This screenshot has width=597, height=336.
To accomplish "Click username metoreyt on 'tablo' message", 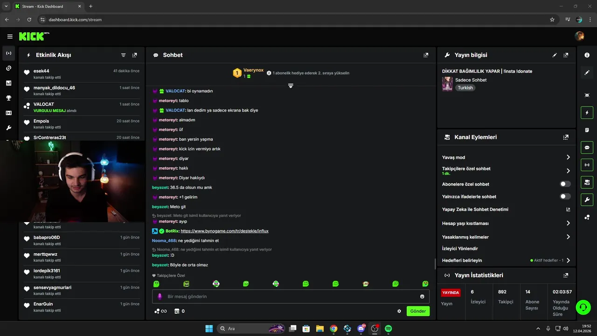I will tap(168, 101).
